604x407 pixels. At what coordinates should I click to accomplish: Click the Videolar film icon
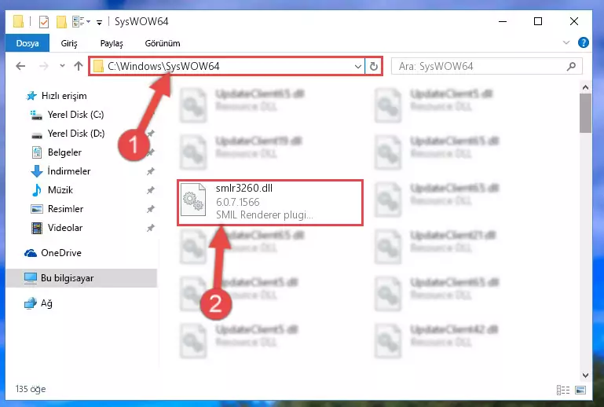[37, 228]
